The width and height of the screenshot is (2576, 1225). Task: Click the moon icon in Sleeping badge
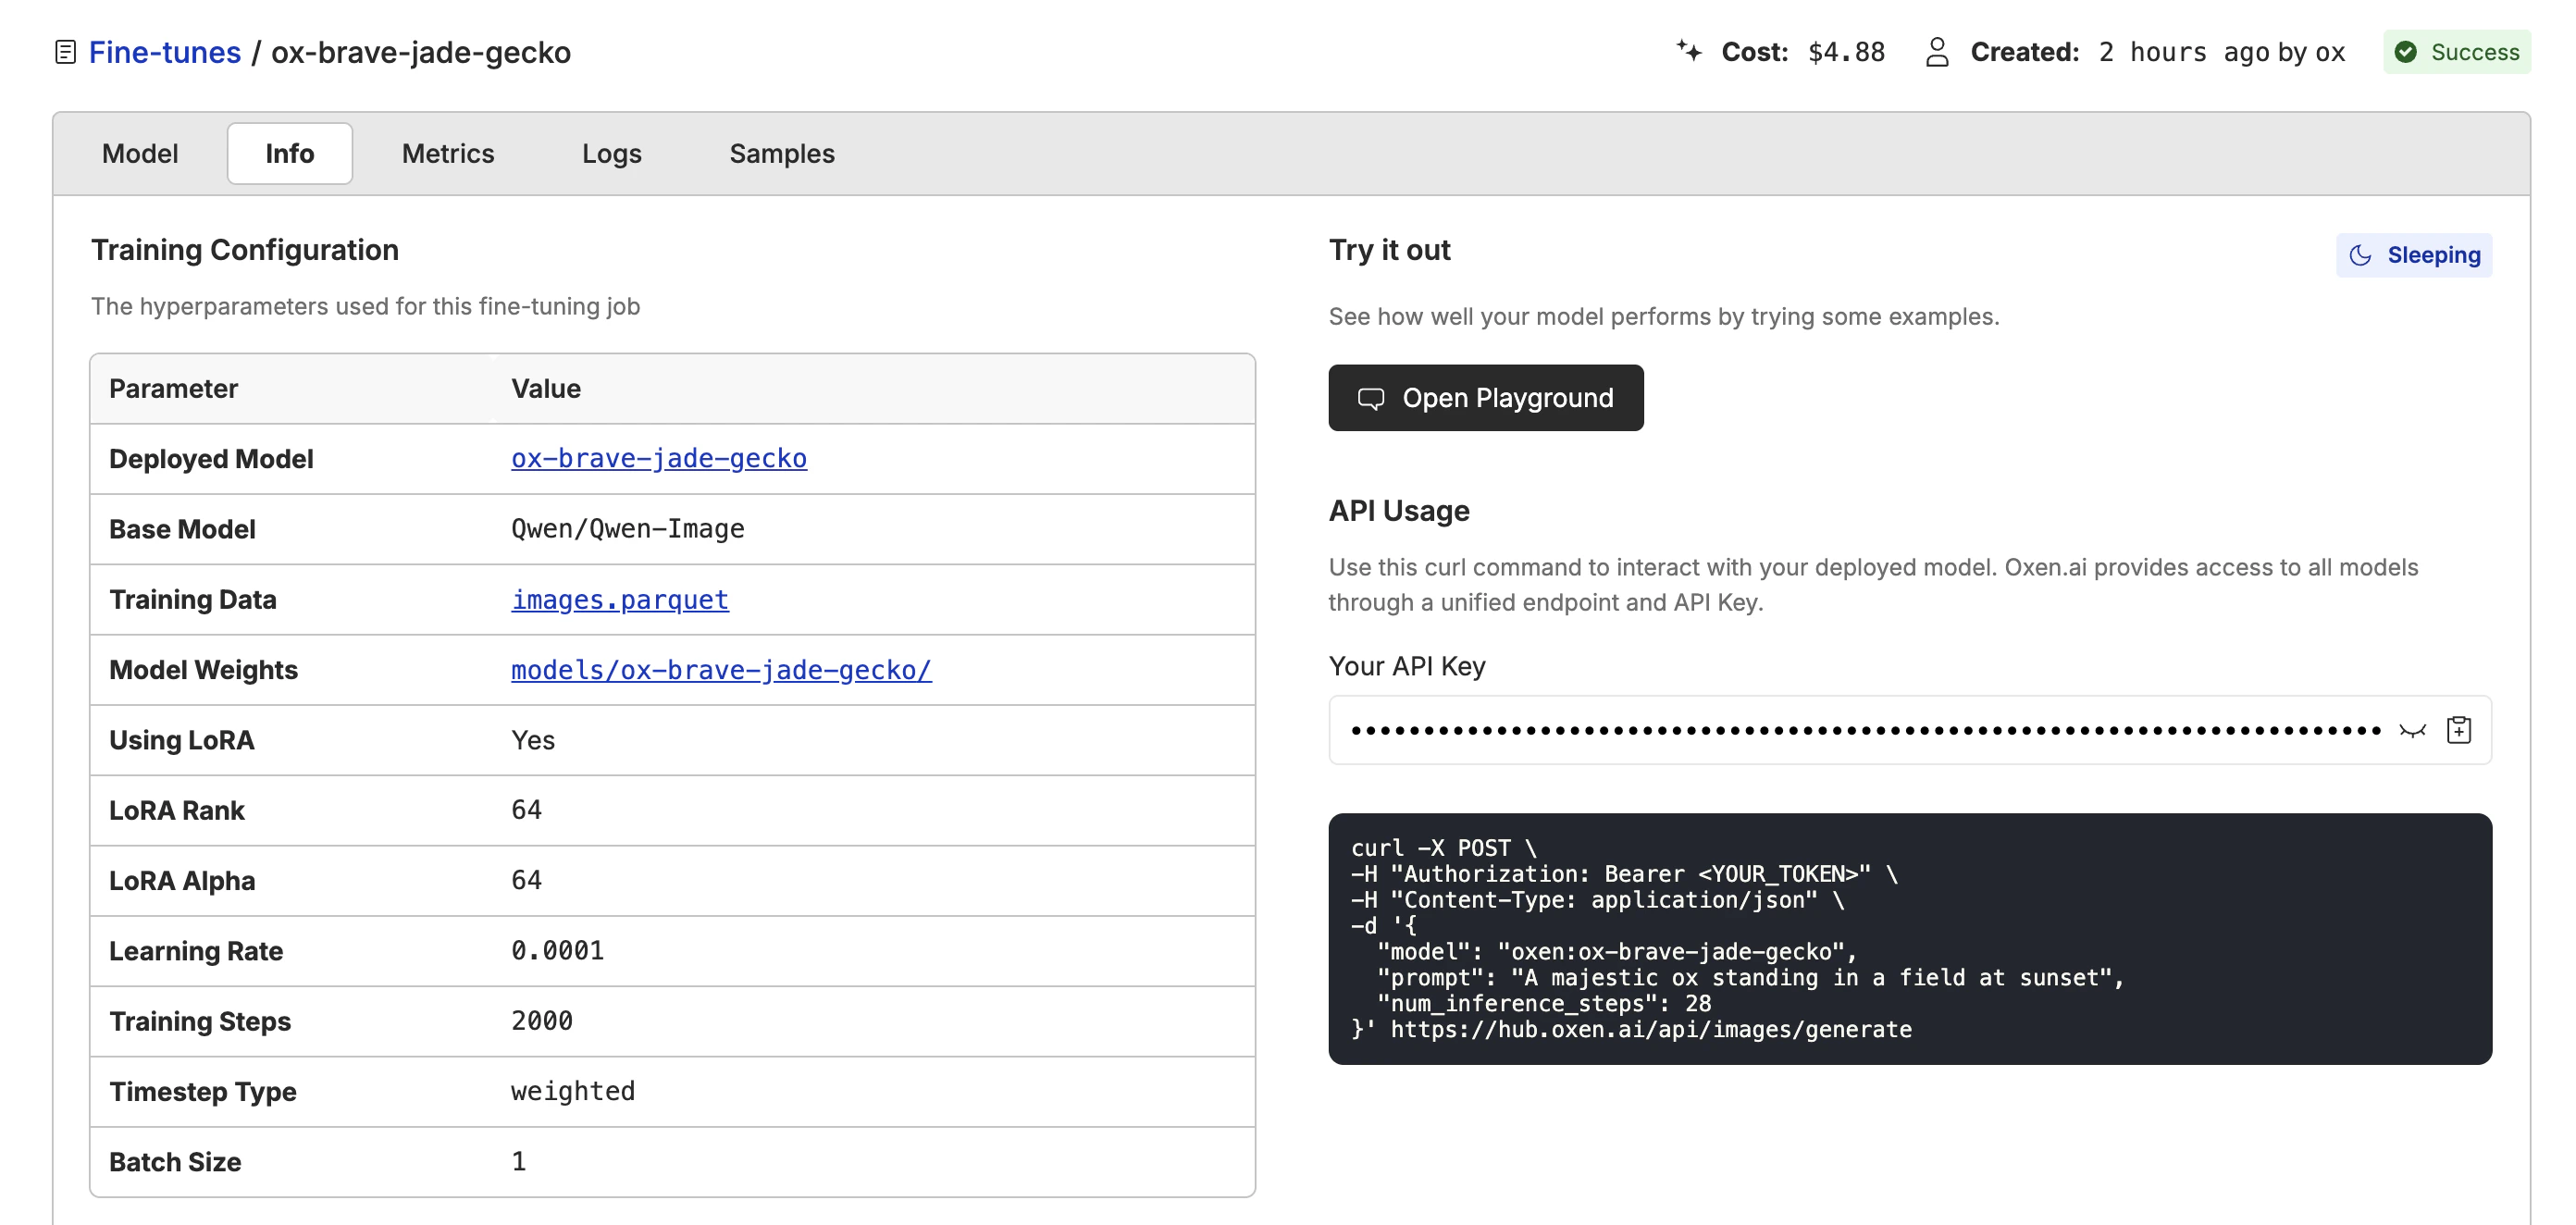tap(2360, 255)
